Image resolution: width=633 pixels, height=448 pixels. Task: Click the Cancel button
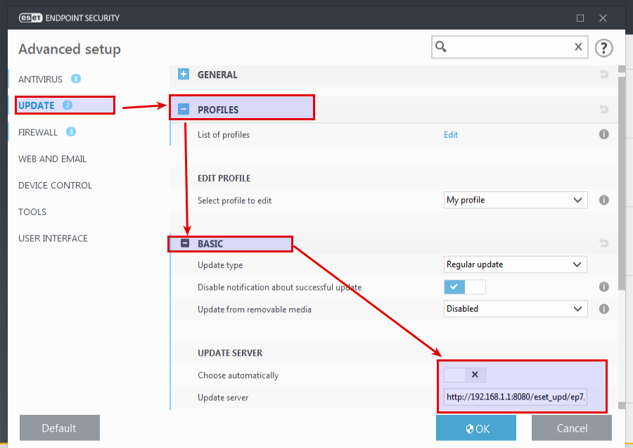572,428
